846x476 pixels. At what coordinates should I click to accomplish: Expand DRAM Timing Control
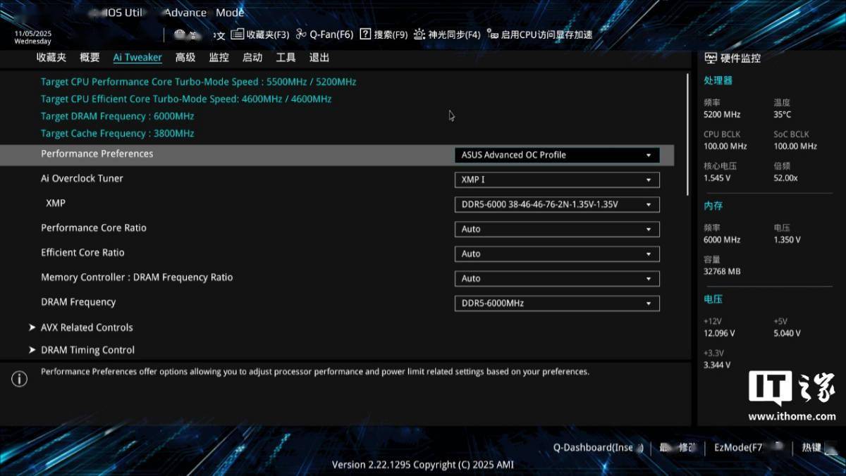coord(87,350)
